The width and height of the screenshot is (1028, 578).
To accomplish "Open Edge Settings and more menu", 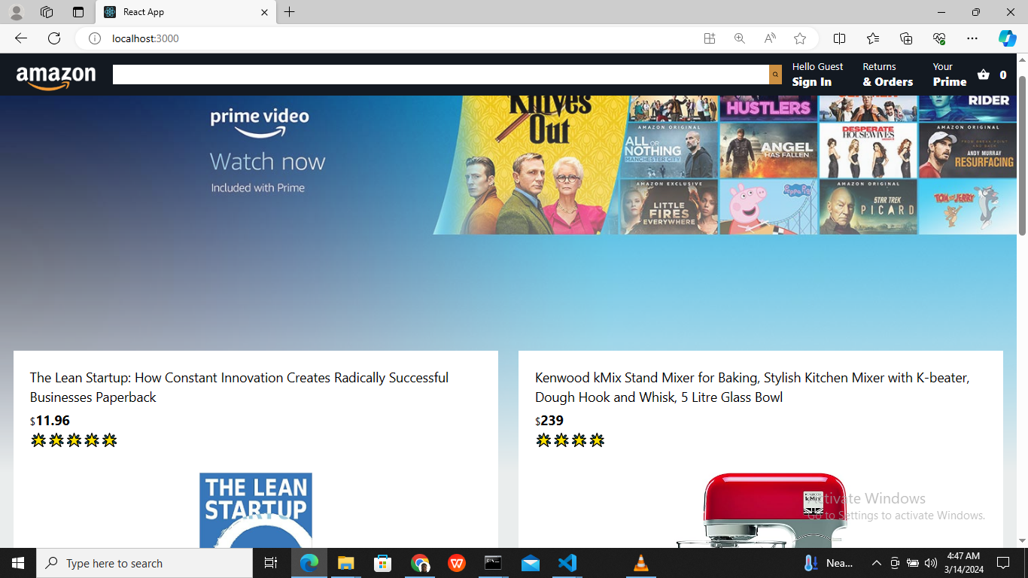I will 972,38.
